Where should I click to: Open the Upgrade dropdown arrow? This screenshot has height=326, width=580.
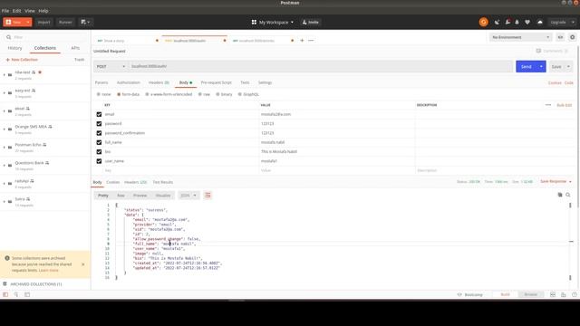(x=573, y=22)
